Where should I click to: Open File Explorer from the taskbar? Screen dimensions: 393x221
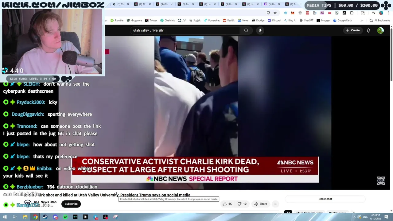click(x=25, y=217)
